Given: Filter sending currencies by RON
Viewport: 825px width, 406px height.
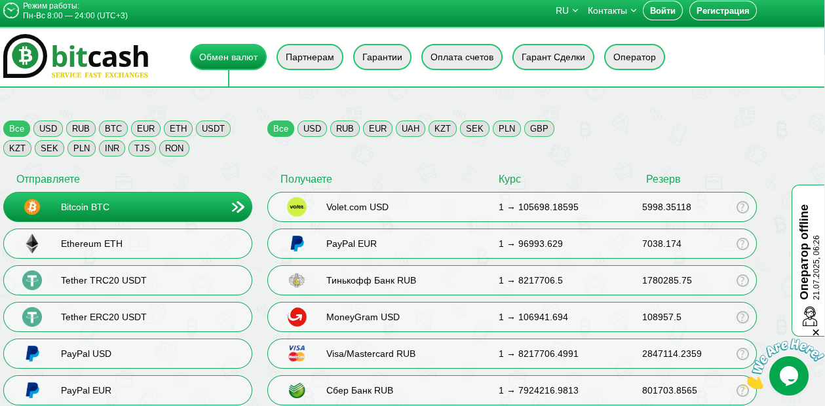Looking at the screenshot, I should [x=174, y=148].
